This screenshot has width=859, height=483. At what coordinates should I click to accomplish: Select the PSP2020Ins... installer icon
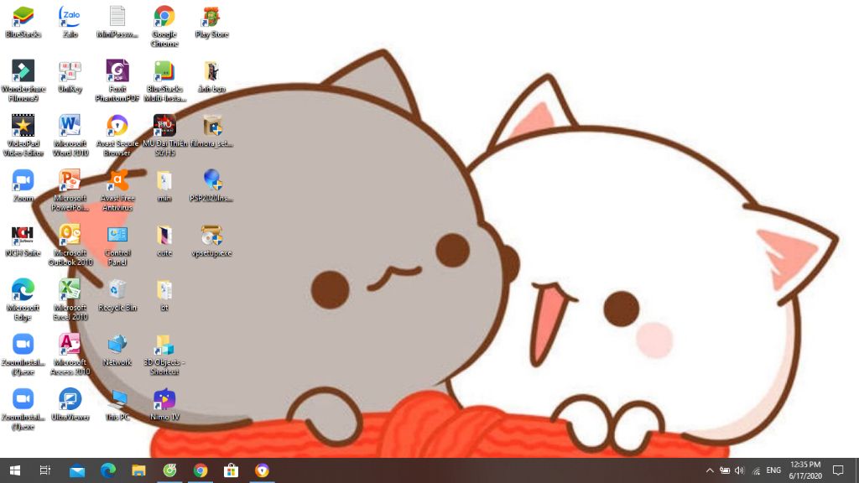pos(211,186)
